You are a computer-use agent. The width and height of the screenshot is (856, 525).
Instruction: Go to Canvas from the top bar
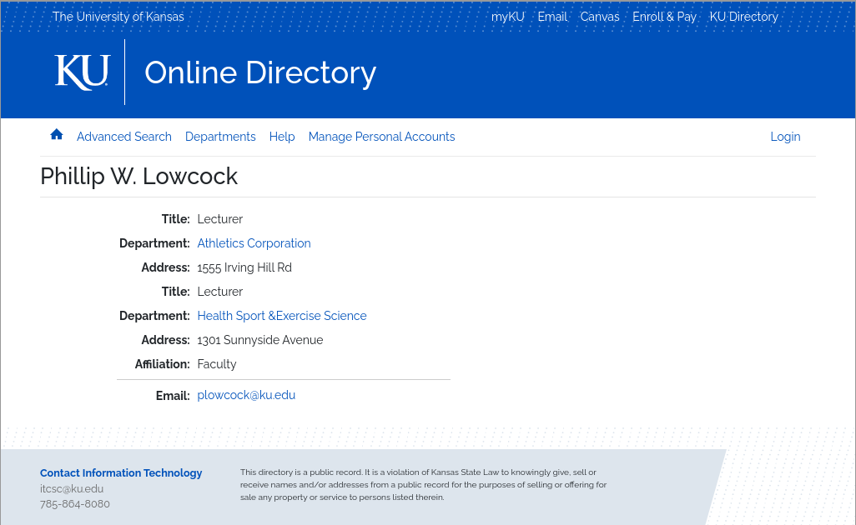tap(600, 17)
